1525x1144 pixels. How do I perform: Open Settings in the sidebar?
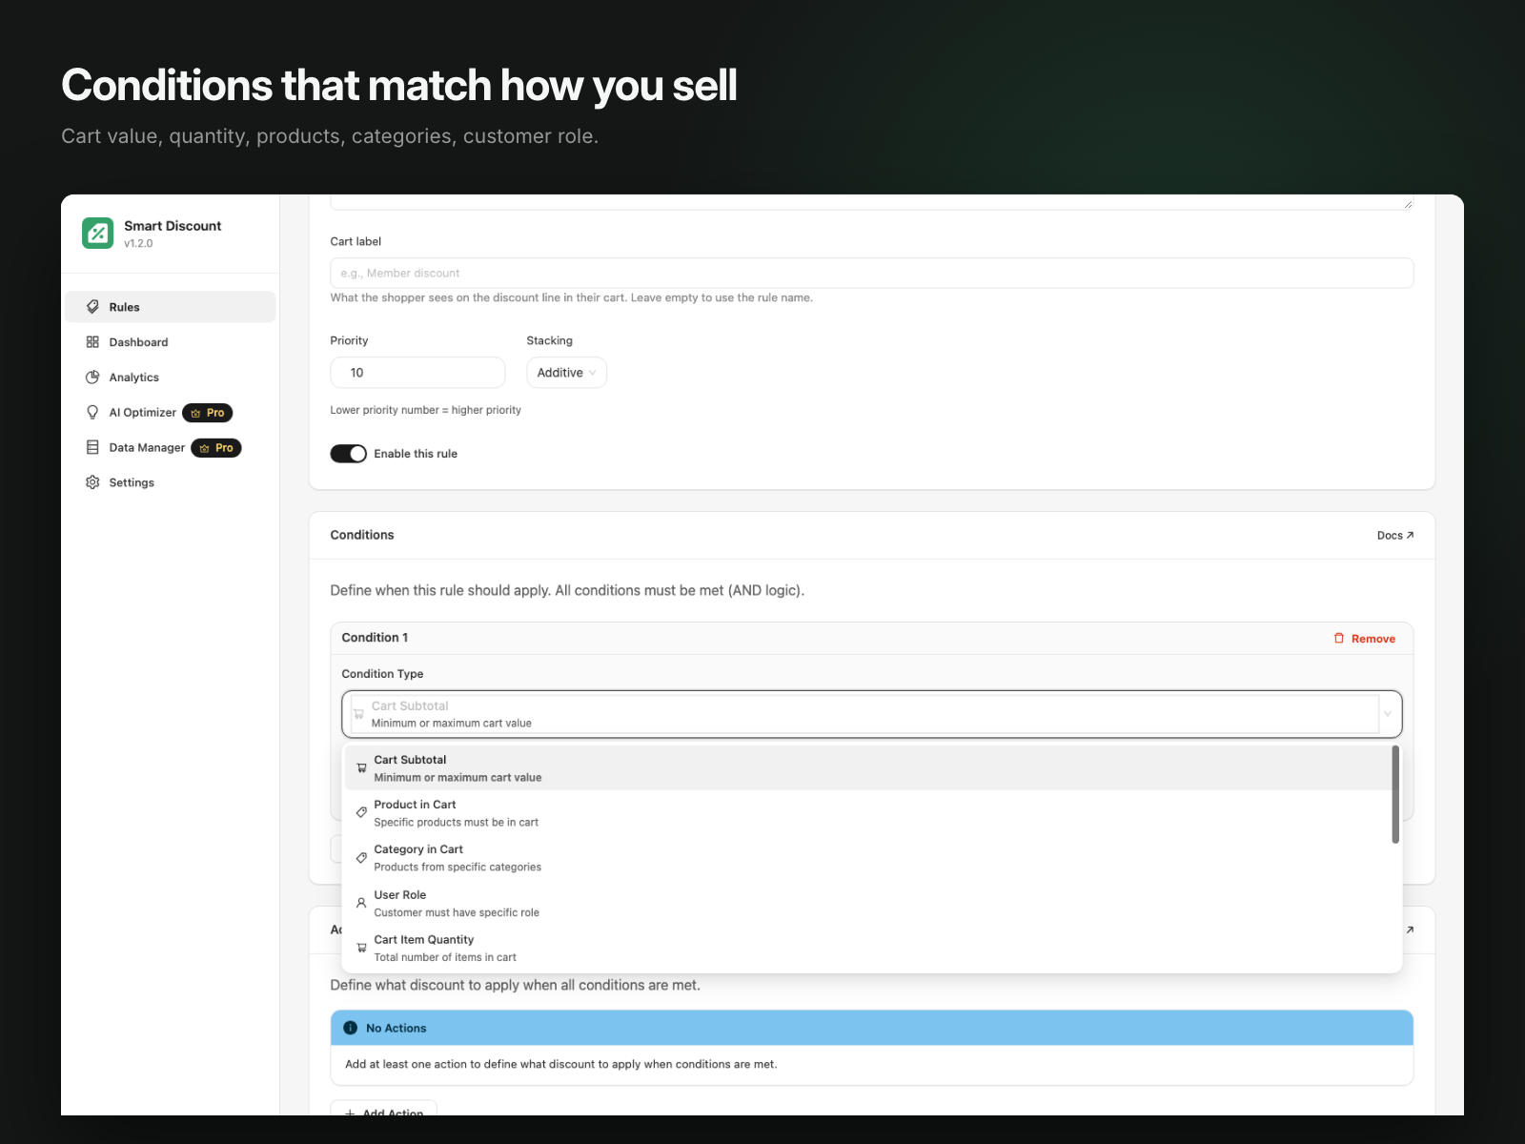pos(170,482)
